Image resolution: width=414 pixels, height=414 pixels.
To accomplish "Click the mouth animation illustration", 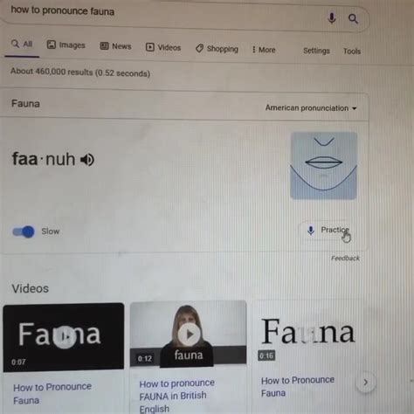I will coord(324,165).
